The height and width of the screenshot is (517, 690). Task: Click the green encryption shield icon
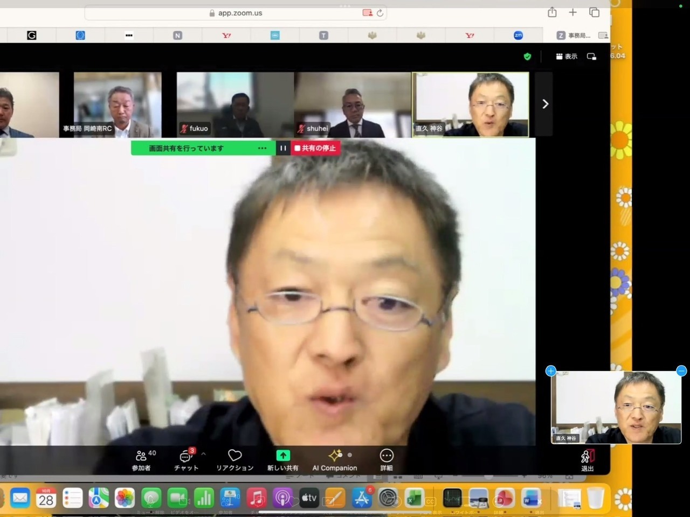[x=527, y=57]
